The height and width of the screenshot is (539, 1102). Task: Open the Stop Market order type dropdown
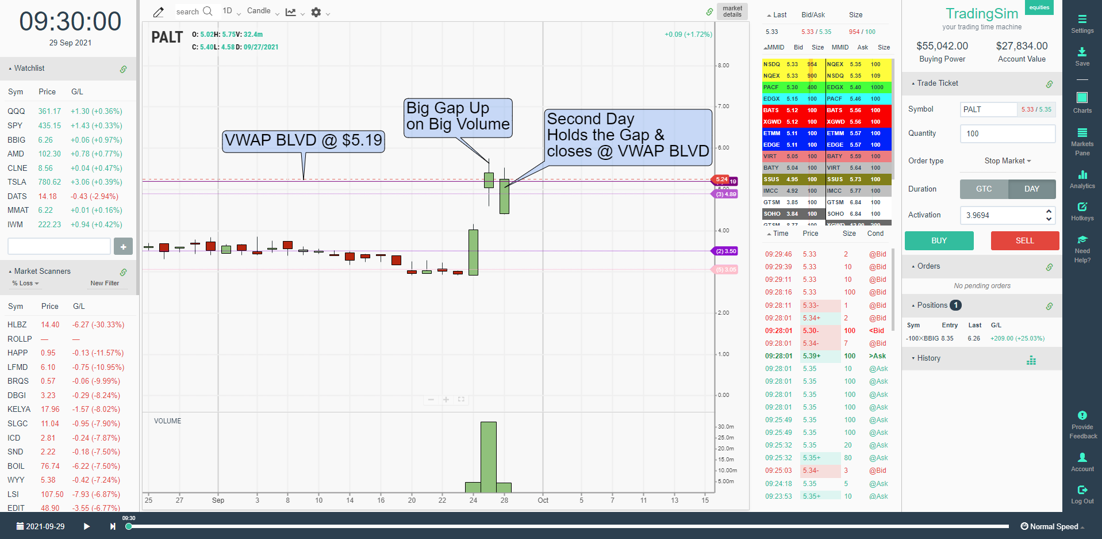click(x=1007, y=160)
